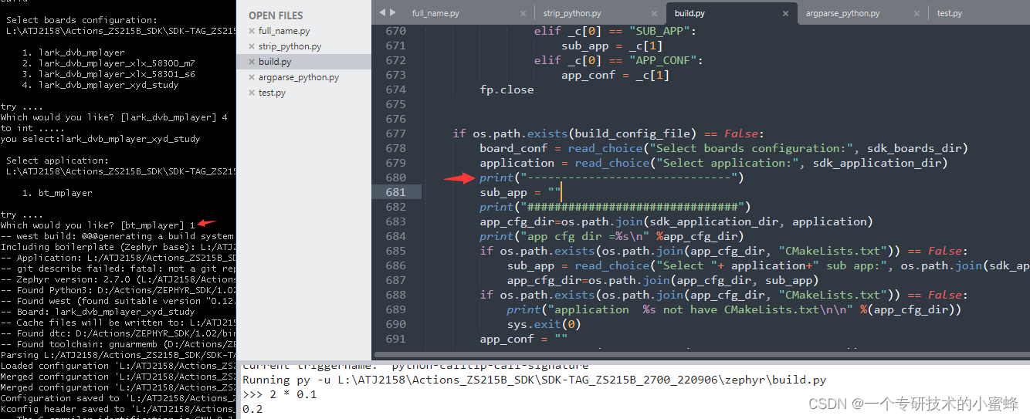Screen dimensions: 1030x419
Task: Place cursor on the fp.close line
Action: tap(507, 90)
